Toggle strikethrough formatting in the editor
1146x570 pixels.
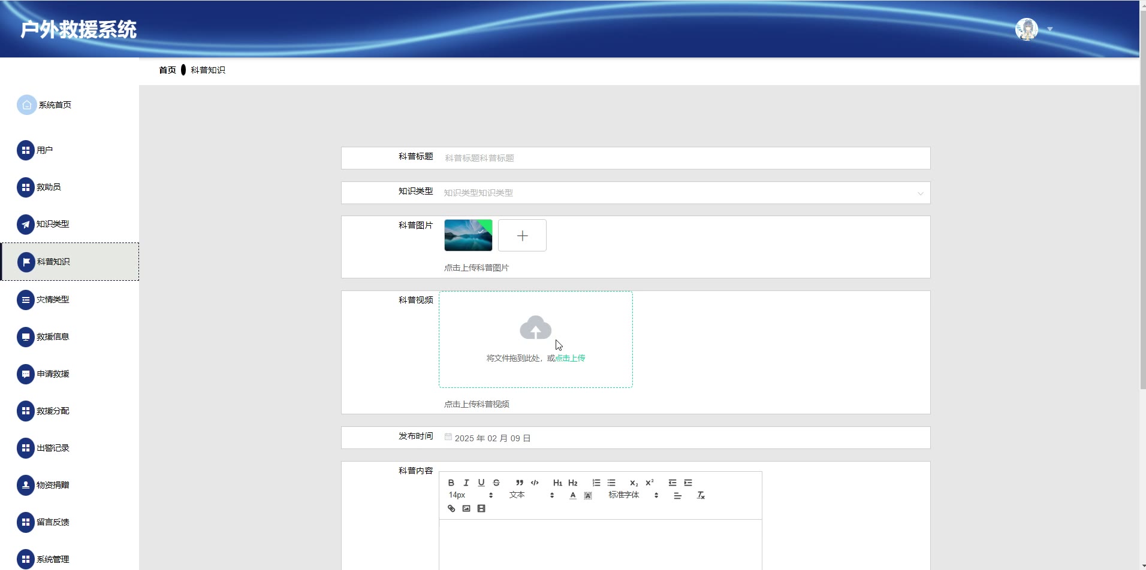pyautogui.click(x=496, y=483)
